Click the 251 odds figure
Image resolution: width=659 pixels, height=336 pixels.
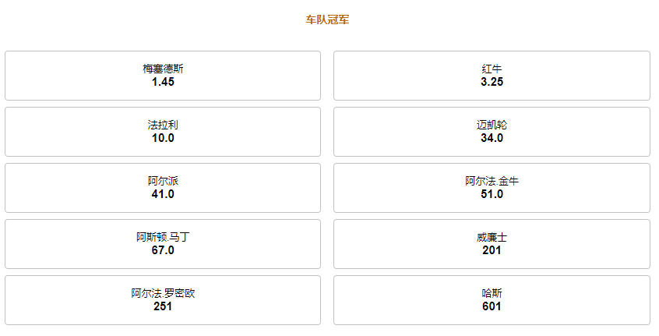pos(163,306)
